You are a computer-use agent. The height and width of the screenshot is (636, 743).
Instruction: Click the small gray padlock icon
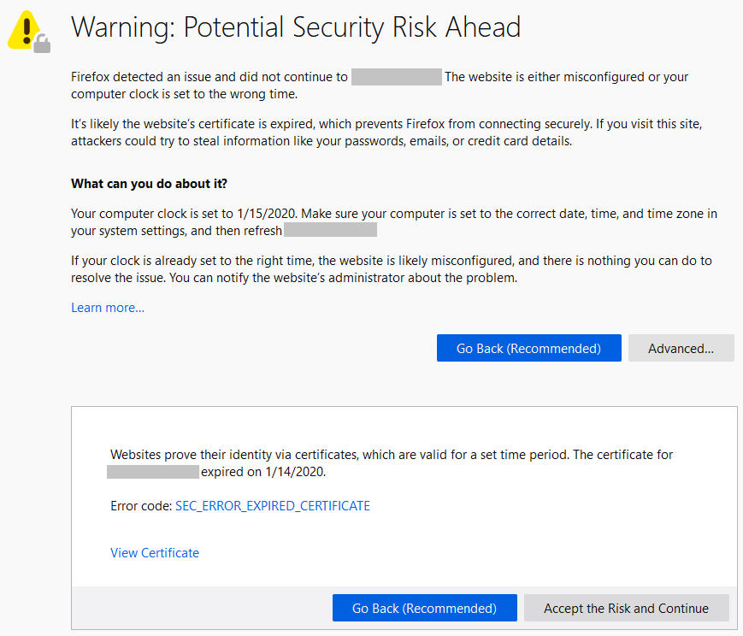coord(42,42)
